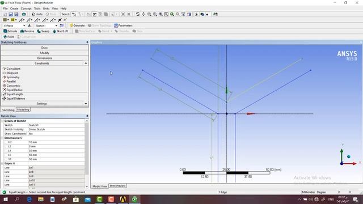Viewport: 363px width, 204px height.
Task: Open File Explorer from the taskbar
Action: [41, 199]
